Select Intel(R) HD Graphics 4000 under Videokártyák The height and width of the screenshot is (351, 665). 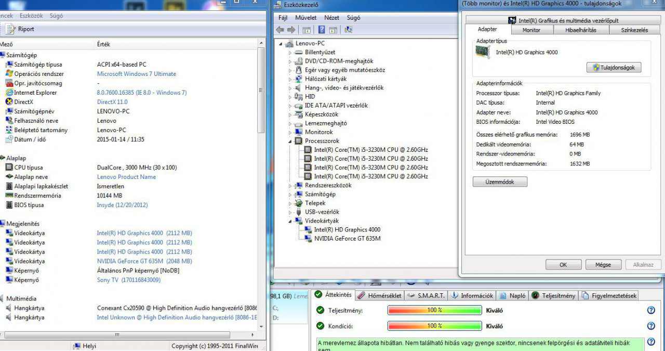[347, 230]
